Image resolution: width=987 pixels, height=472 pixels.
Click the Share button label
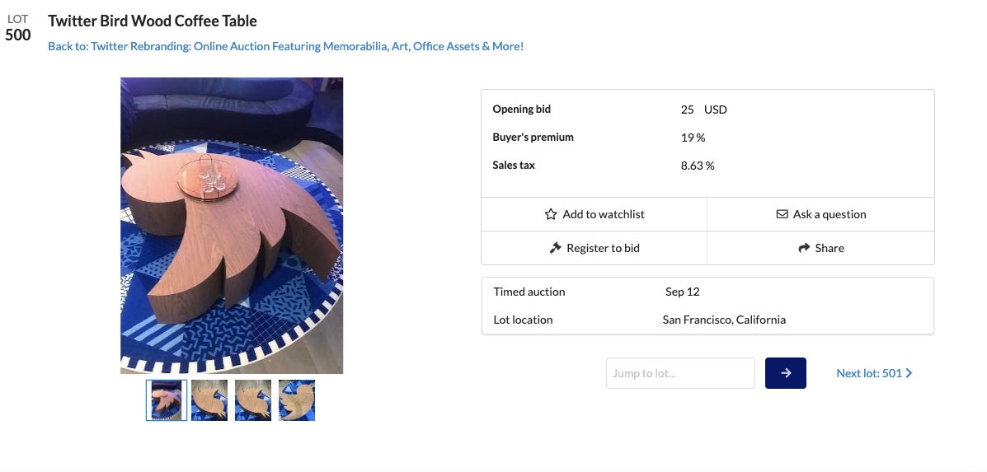click(x=829, y=248)
